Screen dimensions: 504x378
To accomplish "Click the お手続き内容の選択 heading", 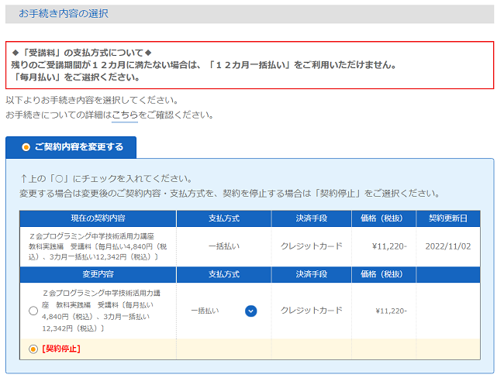I will click(64, 14).
